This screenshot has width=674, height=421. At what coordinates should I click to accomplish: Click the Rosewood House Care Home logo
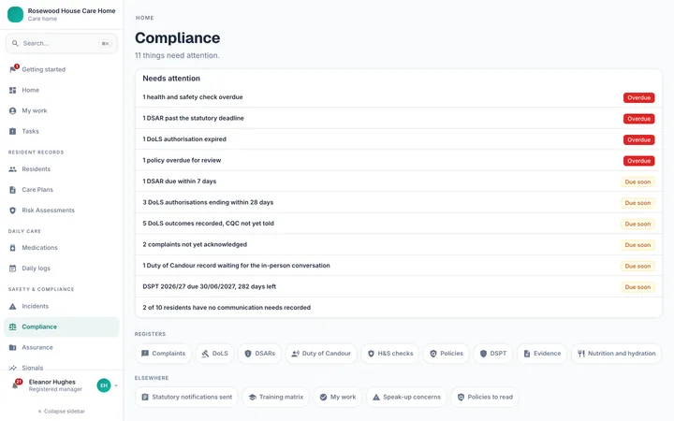[16, 14]
